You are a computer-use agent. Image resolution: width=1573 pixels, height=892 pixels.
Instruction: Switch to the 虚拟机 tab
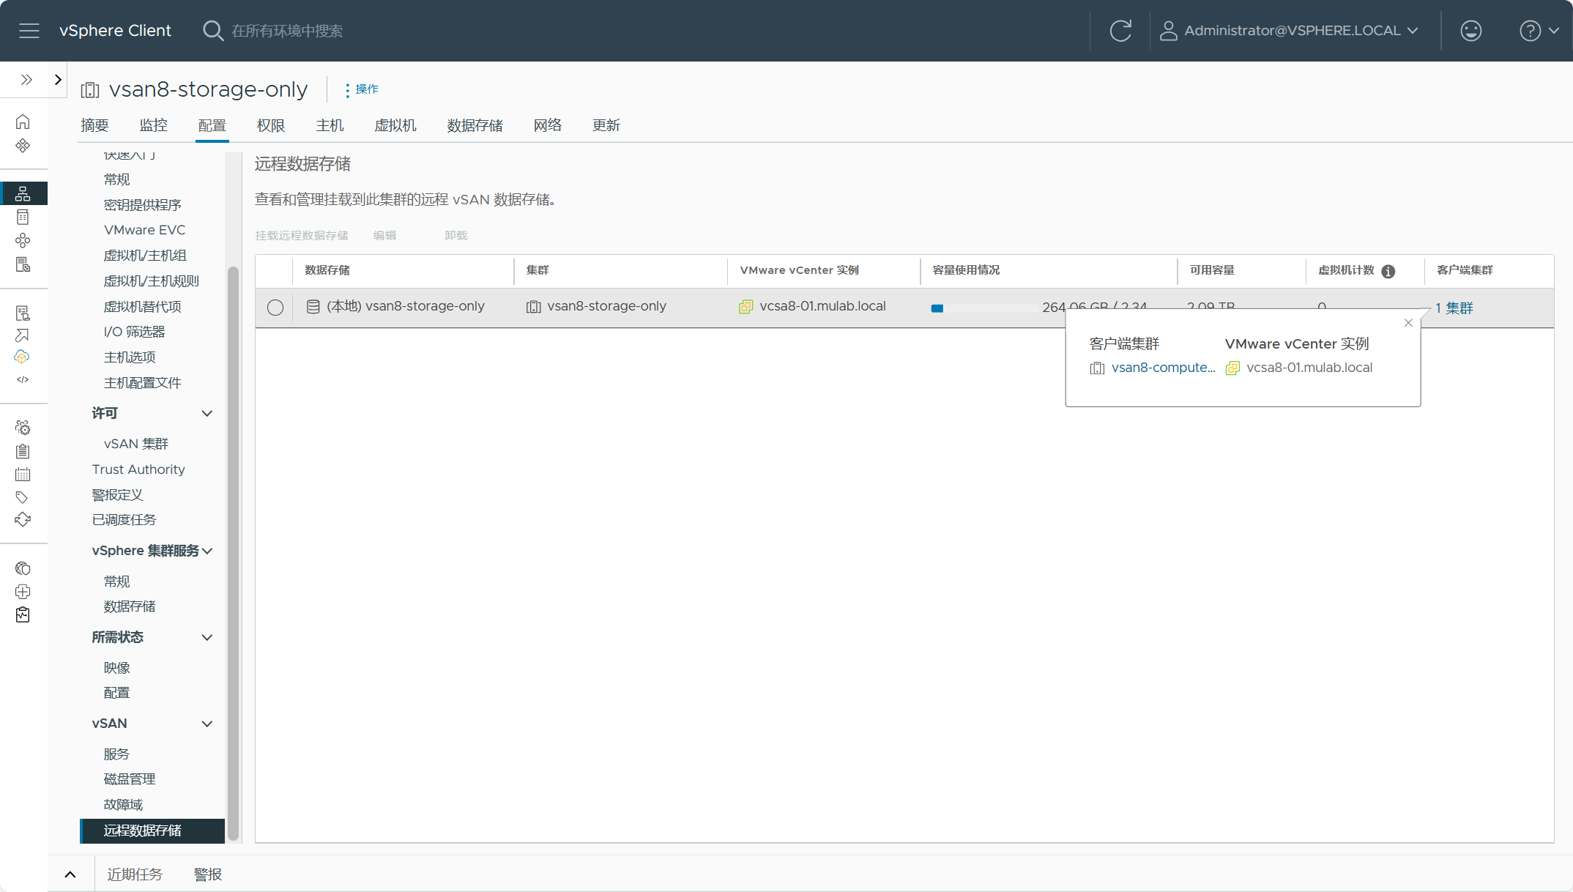pyautogui.click(x=395, y=125)
